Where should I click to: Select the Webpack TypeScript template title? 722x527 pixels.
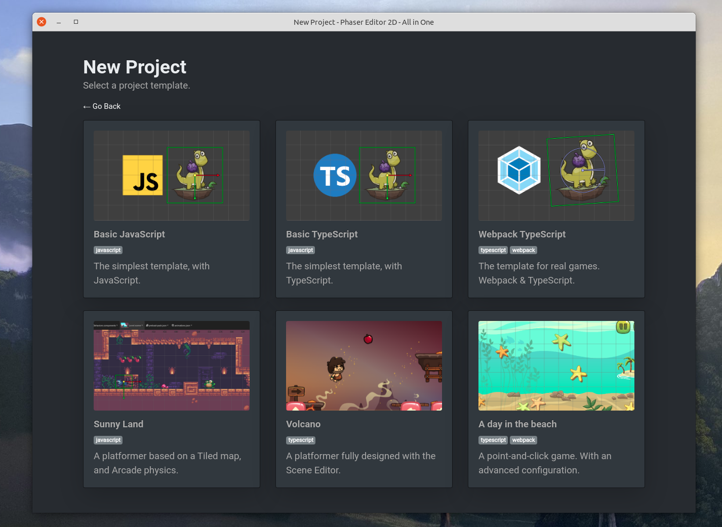tap(522, 234)
